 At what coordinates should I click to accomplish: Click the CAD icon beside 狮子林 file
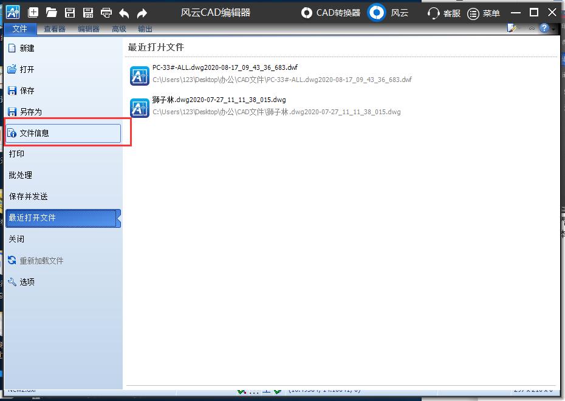point(140,108)
